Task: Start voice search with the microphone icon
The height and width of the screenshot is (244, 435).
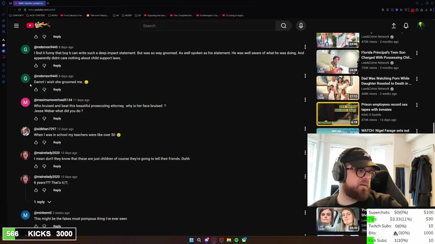Action: pos(301,26)
